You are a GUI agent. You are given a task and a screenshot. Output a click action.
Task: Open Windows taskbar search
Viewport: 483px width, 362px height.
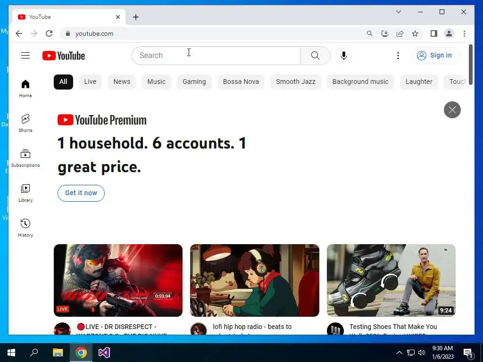coord(34,353)
